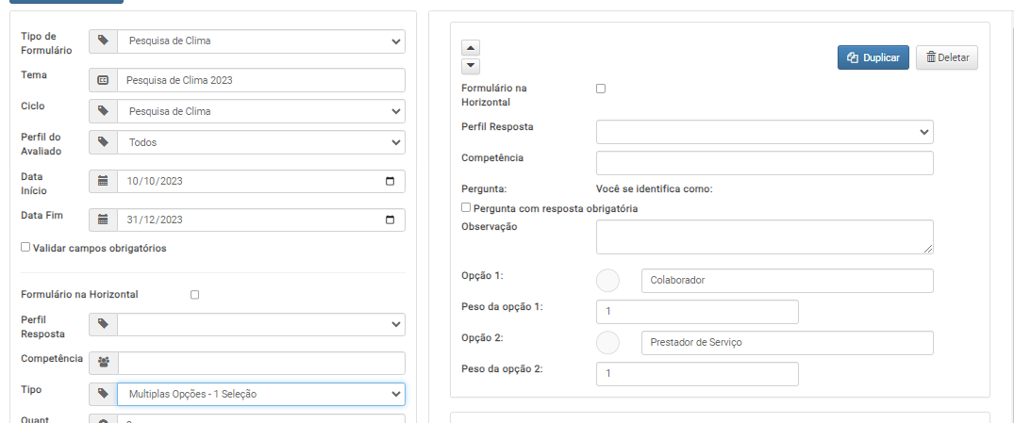This screenshot has width=1014, height=423.
Task: Open the Tipo dropdown showing Multiplas Opções
Action: point(261,394)
